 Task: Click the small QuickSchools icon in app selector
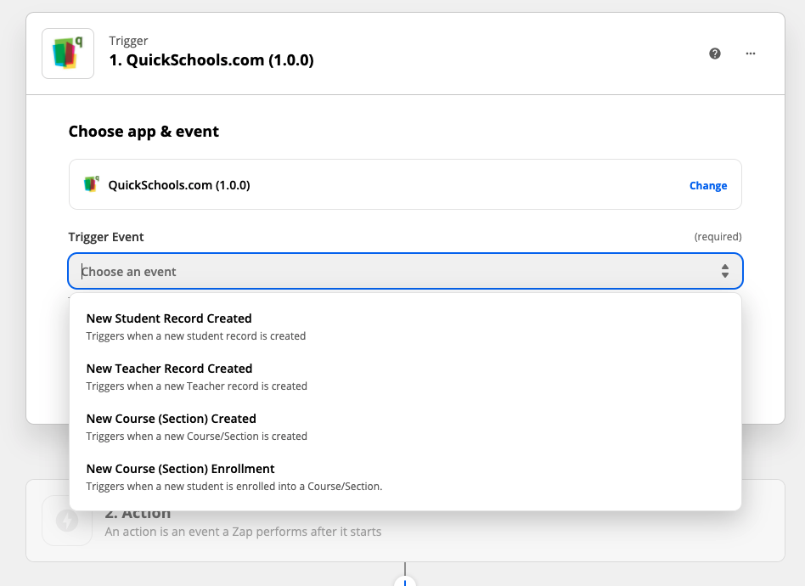click(x=92, y=184)
